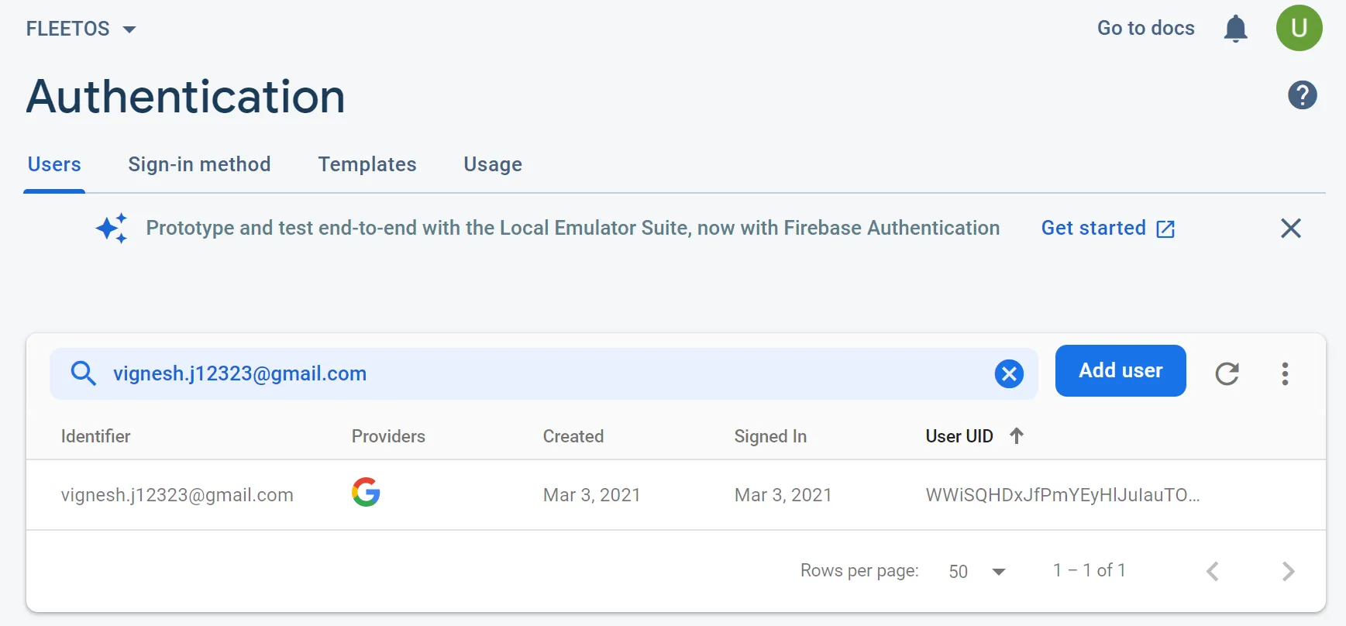
Task: Open the help question mark icon
Action: pyautogui.click(x=1302, y=95)
